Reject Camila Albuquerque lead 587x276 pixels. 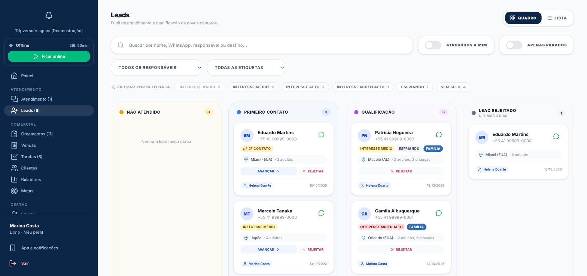pos(401,249)
